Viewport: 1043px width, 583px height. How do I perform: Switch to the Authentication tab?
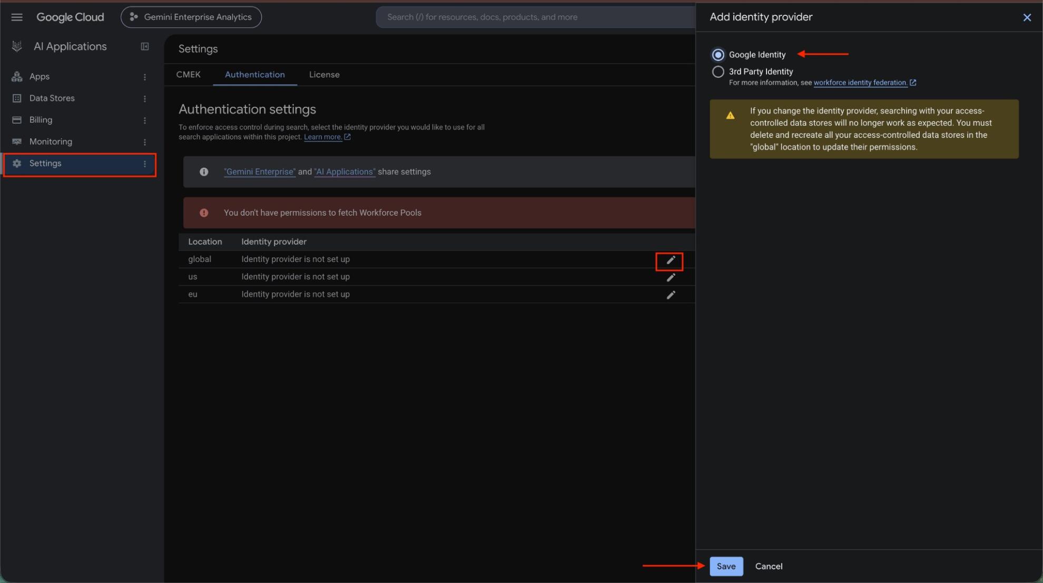click(255, 75)
